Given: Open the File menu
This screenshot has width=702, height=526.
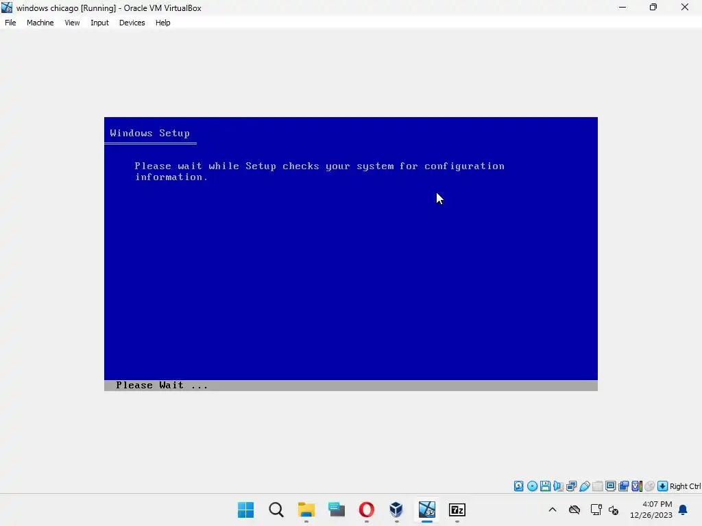Looking at the screenshot, I should (10, 23).
